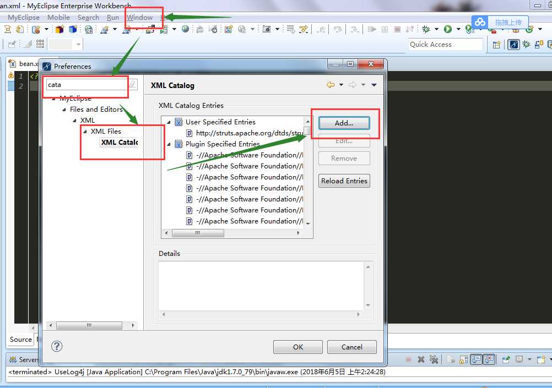Image resolution: width=552 pixels, height=388 pixels.
Task: Click the new server-with-football icon
Action: coord(36,30)
